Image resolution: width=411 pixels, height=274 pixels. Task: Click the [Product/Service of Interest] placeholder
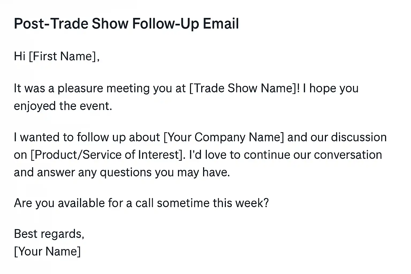108,155
